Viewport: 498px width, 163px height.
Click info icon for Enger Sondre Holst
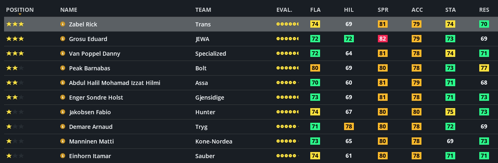coord(63,98)
